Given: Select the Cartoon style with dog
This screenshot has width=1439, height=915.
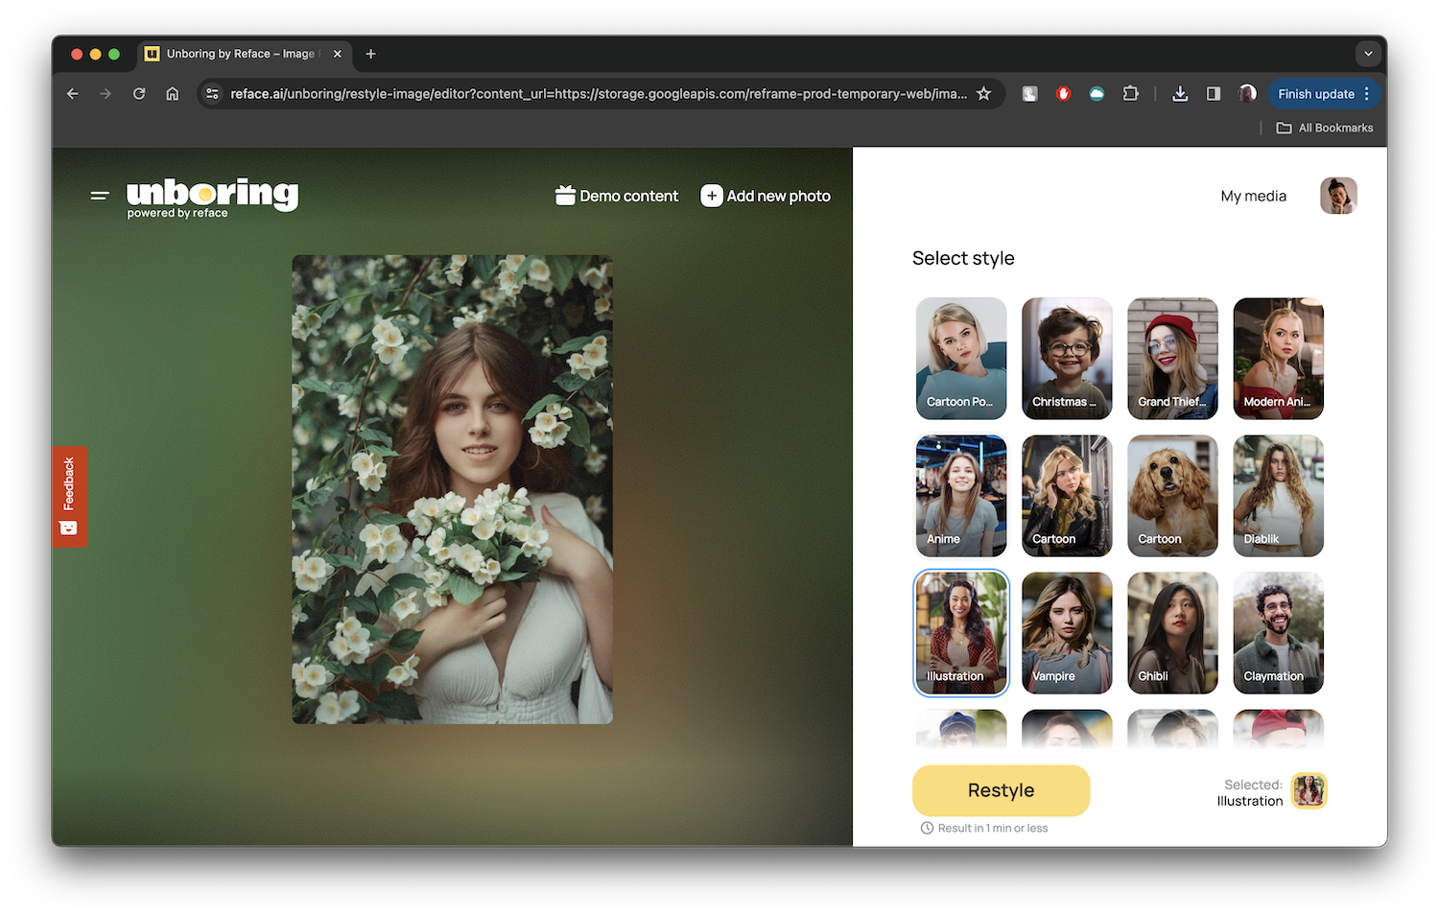Looking at the screenshot, I should [x=1172, y=496].
